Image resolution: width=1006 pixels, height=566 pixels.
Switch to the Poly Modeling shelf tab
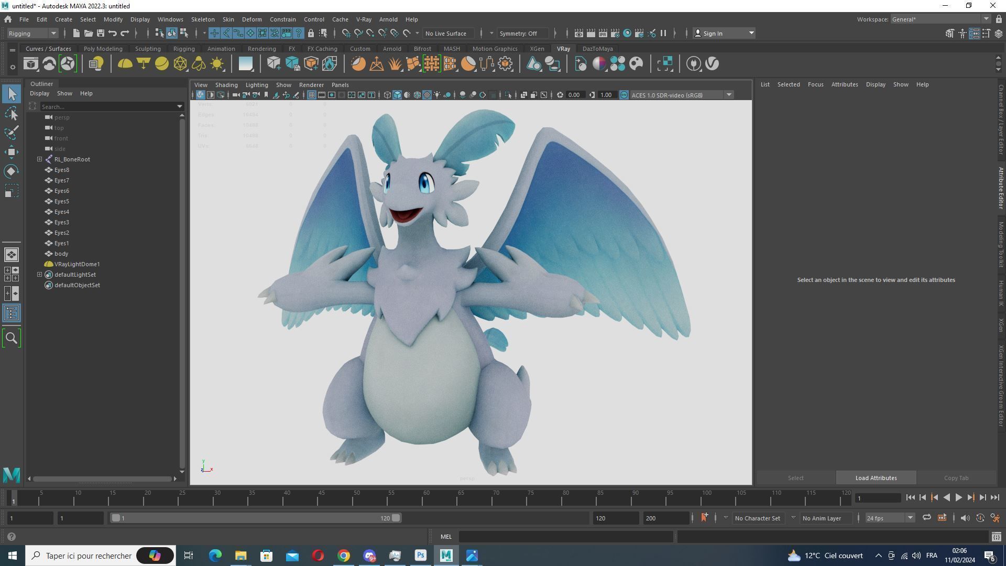point(103,49)
